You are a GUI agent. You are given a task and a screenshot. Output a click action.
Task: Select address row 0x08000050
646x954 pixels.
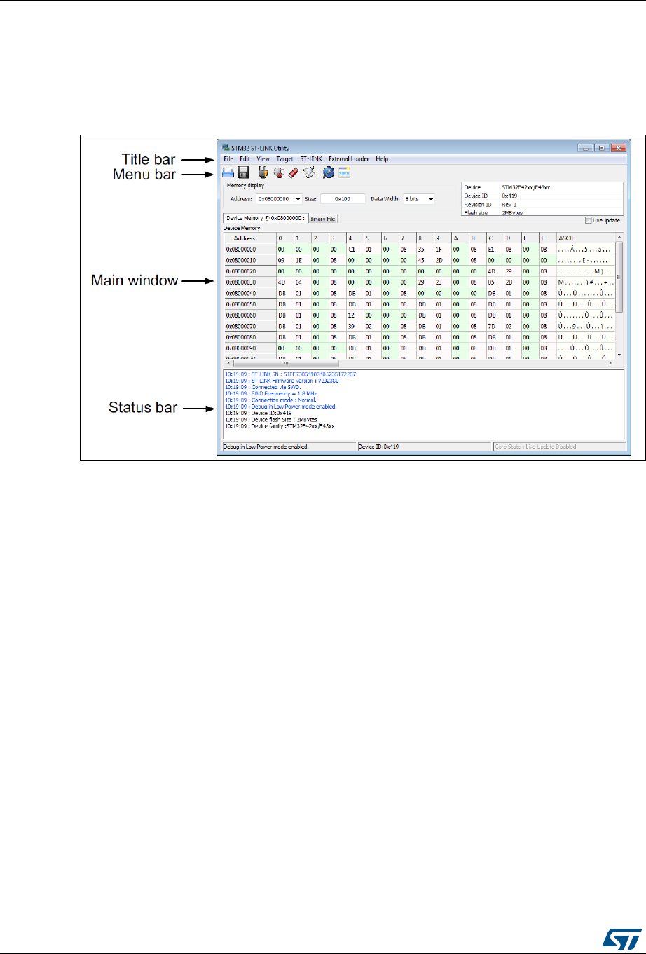(249, 304)
